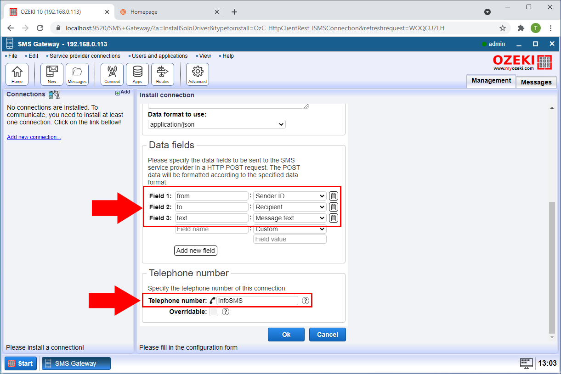Toggle the Overridable checkbox
The height and width of the screenshot is (374, 561).
(213, 312)
